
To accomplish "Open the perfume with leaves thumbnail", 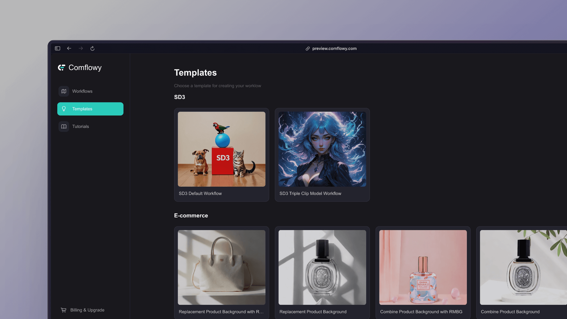I will 523,267.
